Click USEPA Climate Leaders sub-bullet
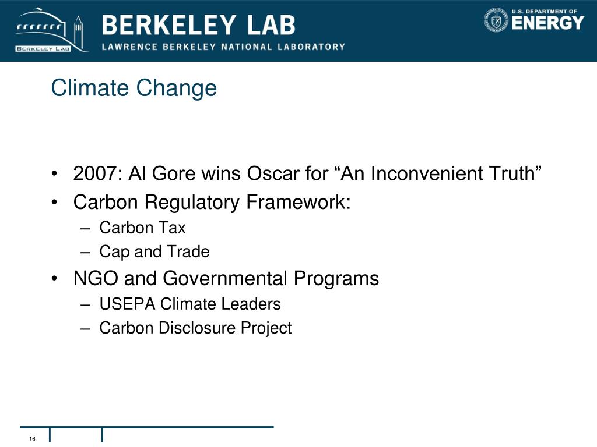 point(189,304)
